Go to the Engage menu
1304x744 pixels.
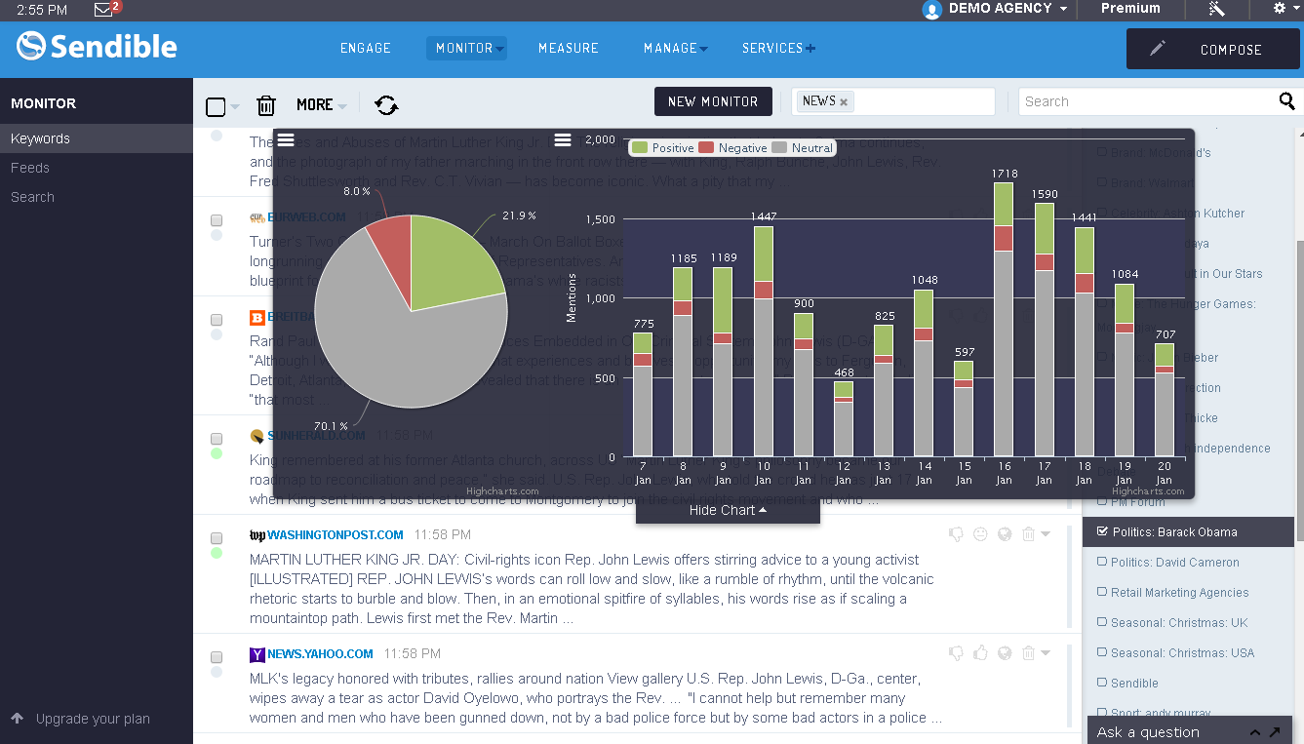(x=366, y=48)
